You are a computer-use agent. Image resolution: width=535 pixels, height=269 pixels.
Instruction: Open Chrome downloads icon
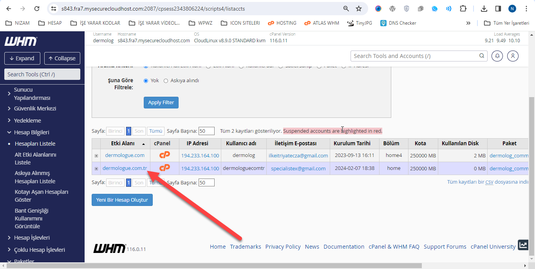484,9
